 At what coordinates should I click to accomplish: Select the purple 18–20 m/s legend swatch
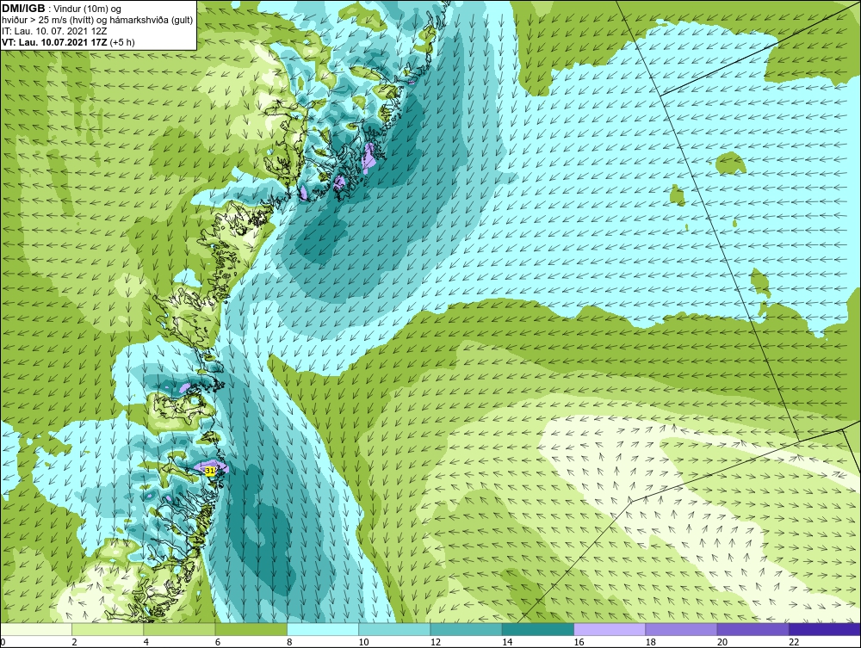tap(681, 629)
